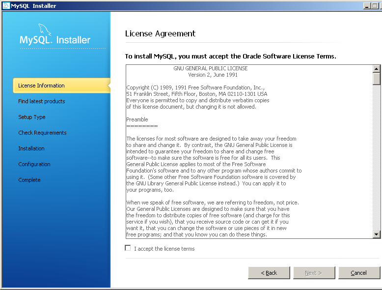382x290 pixels.
Task: Open the Setup Type step
Action: 32,117
